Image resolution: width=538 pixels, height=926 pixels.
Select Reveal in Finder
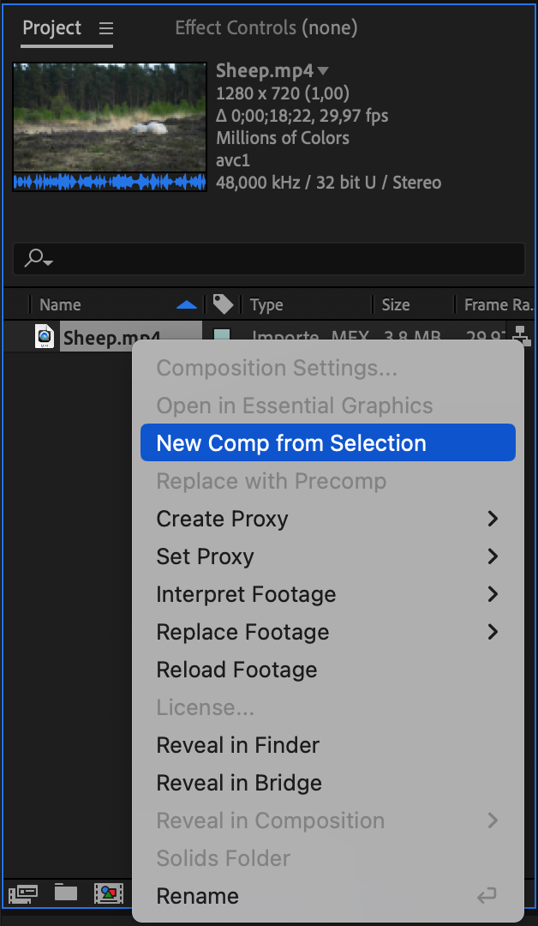pyautogui.click(x=237, y=745)
